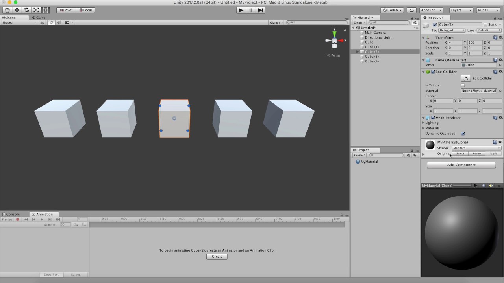Image resolution: width=504 pixels, height=283 pixels.
Task: Open the Project Create dropdown
Action: pyautogui.click(x=359, y=155)
